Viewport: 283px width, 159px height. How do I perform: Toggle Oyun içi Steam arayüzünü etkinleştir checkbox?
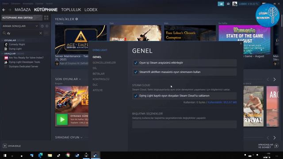[136, 63]
